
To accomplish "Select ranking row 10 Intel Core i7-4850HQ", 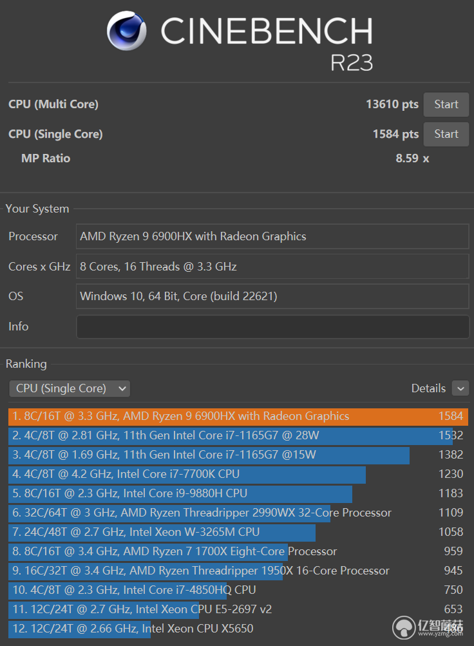I will click(x=238, y=590).
